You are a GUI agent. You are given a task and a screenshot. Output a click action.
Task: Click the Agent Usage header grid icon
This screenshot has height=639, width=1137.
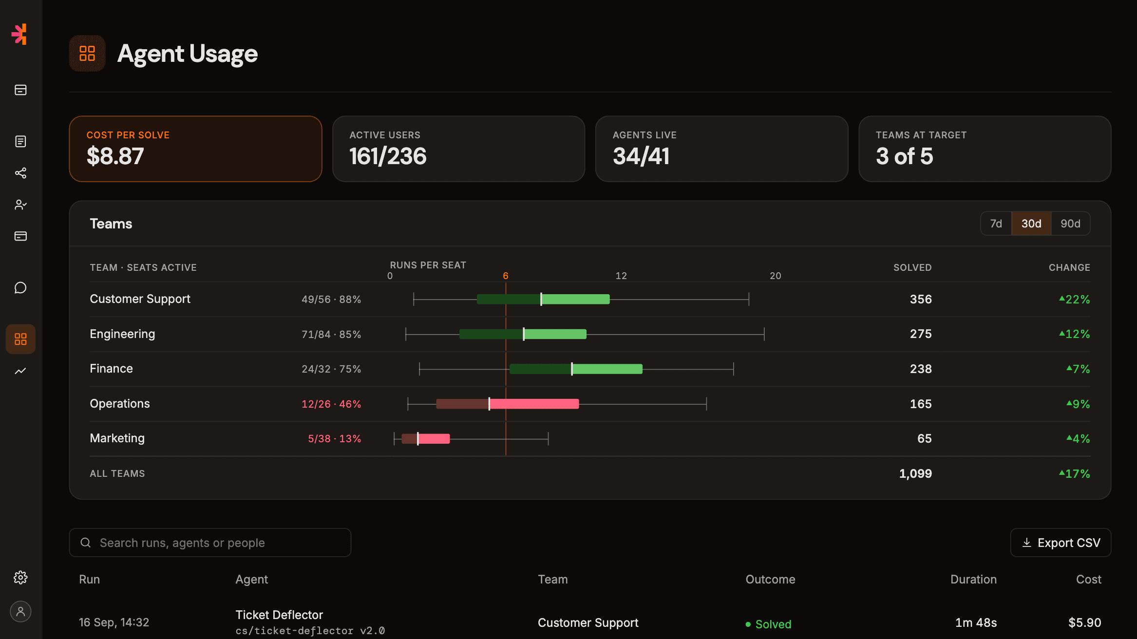[x=87, y=54]
